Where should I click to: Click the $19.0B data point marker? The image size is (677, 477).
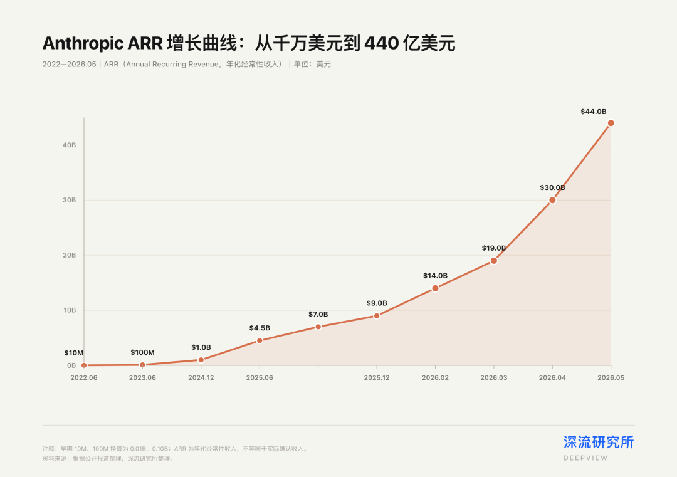click(493, 261)
